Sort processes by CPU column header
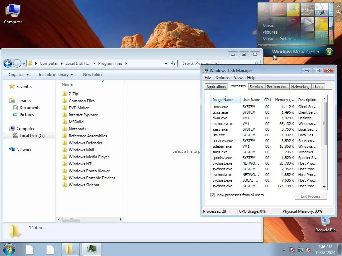The image size is (342, 256). 268,100
